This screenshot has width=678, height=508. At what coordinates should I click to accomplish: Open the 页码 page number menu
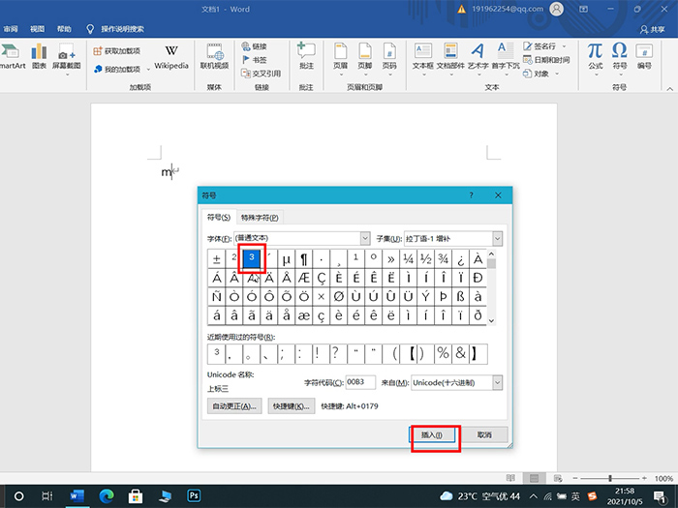[x=389, y=58]
